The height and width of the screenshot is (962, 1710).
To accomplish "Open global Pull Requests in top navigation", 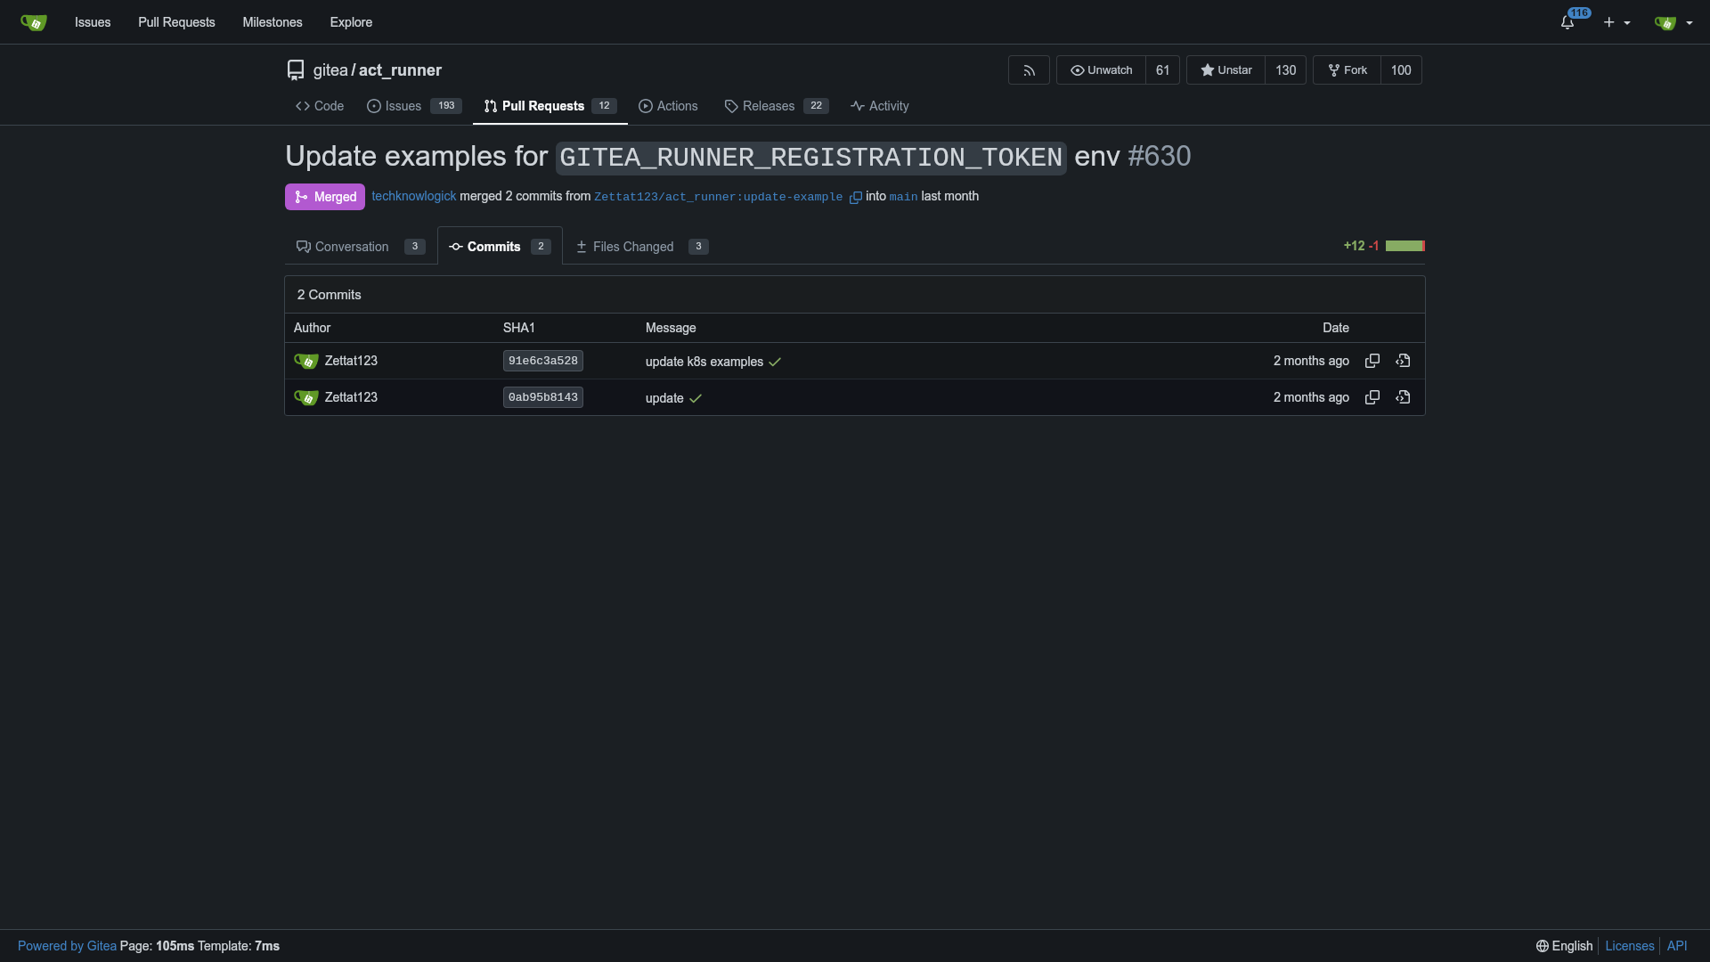I will (x=176, y=22).
